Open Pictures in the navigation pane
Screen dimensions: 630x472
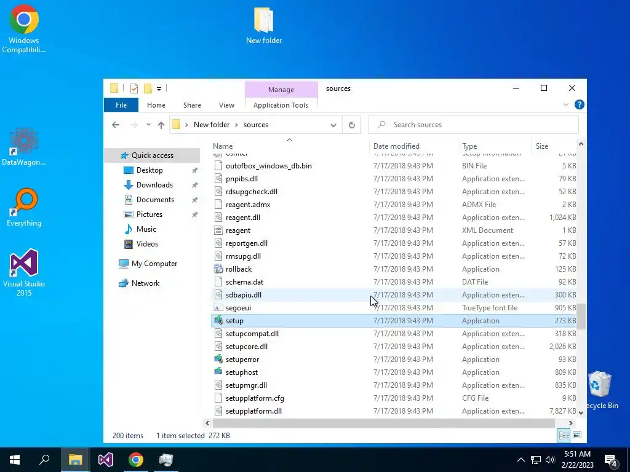(149, 214)
